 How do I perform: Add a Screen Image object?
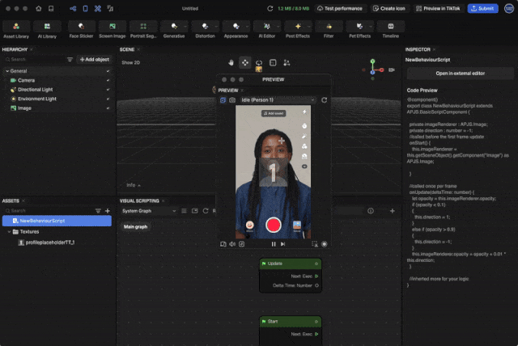coord(112,30)
